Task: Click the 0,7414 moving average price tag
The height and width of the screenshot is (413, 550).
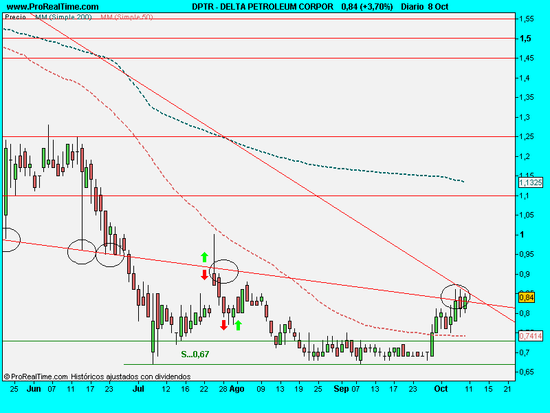Action: click(x=530, y=336)
